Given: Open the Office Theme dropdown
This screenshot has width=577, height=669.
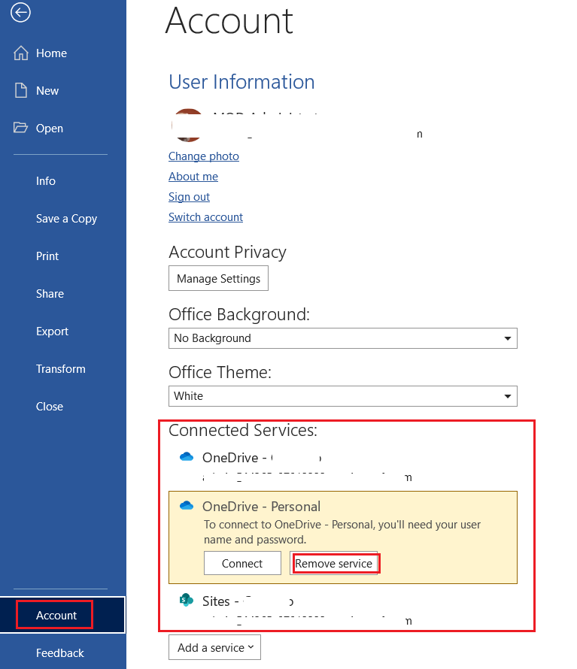Looking at the screenshot, I should (x=343, y=396).
